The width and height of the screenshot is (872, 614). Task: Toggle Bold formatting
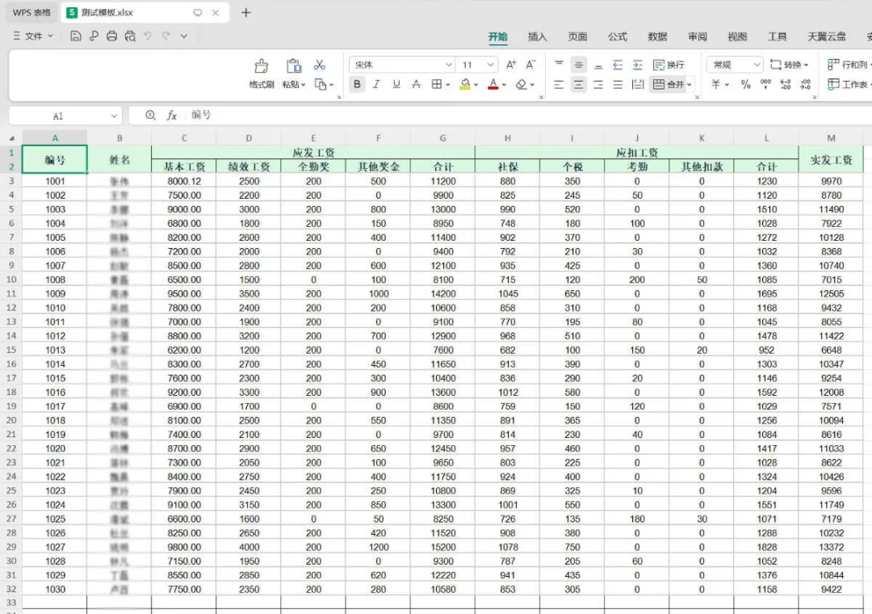point(357,85)
